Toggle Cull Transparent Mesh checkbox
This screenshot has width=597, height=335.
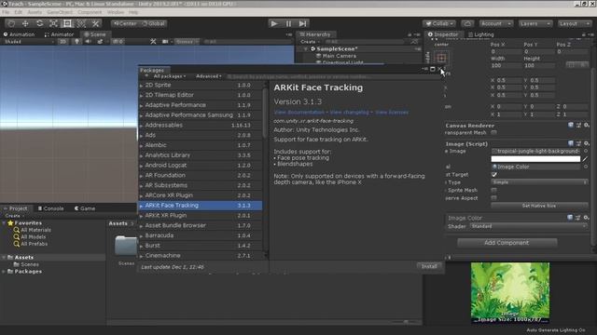tap(493, 132)
